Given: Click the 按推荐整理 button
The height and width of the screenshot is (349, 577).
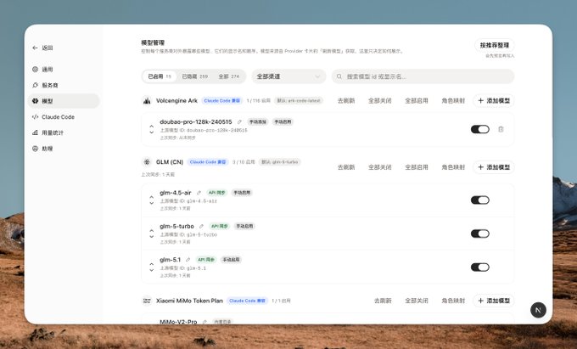Looking at the screenshot, I should 494,45.
